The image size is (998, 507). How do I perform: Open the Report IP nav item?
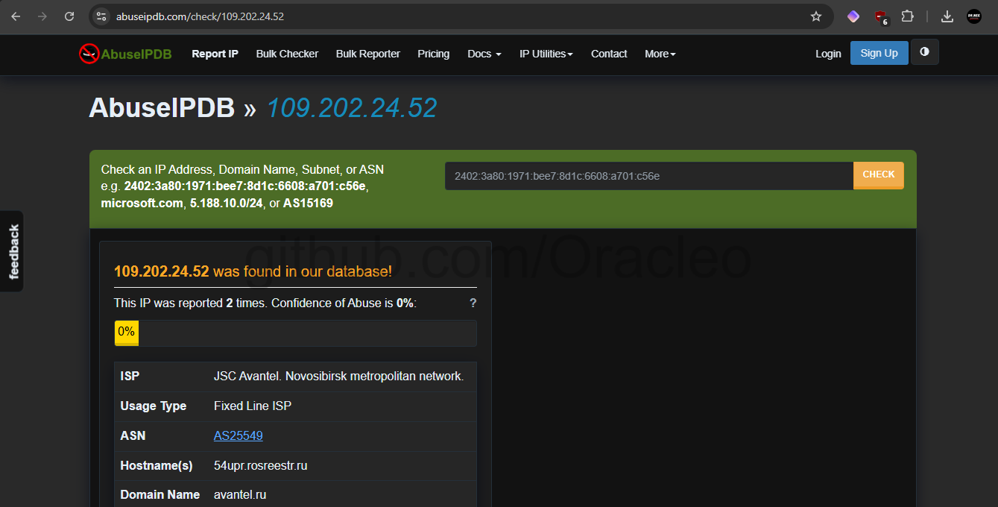[215, 54]
